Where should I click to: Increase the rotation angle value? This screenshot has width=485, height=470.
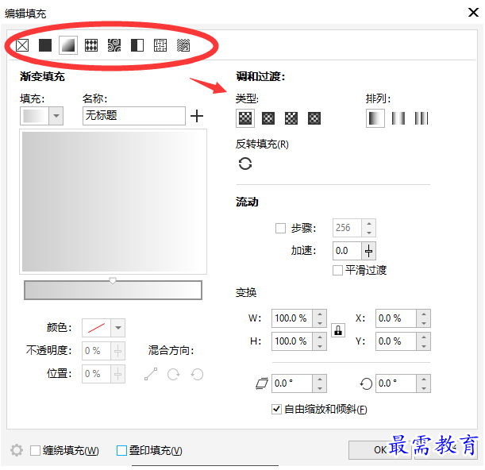tap(424, 379)
